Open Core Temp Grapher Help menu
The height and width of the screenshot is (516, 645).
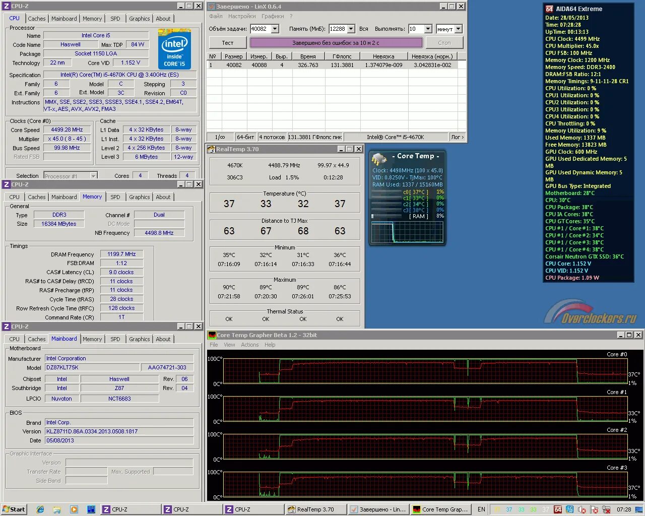coord(270,345)
